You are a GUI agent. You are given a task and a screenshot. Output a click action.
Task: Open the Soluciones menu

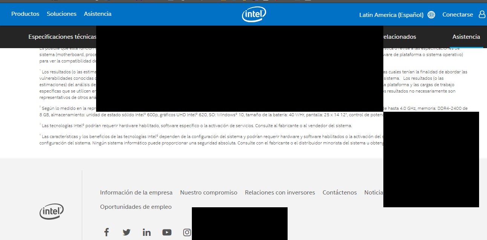tap(61, 14)
